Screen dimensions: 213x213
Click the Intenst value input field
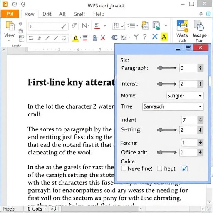pos(188,84)
